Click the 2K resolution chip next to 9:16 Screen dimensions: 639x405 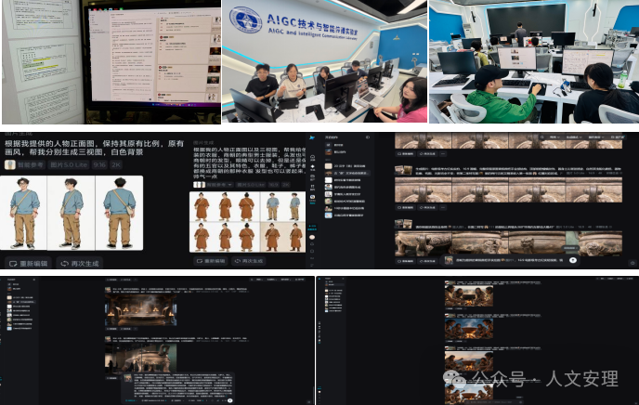click(116, 165)
